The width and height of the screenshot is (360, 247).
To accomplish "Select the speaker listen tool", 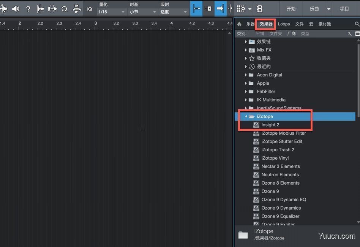I will point(16,9).
